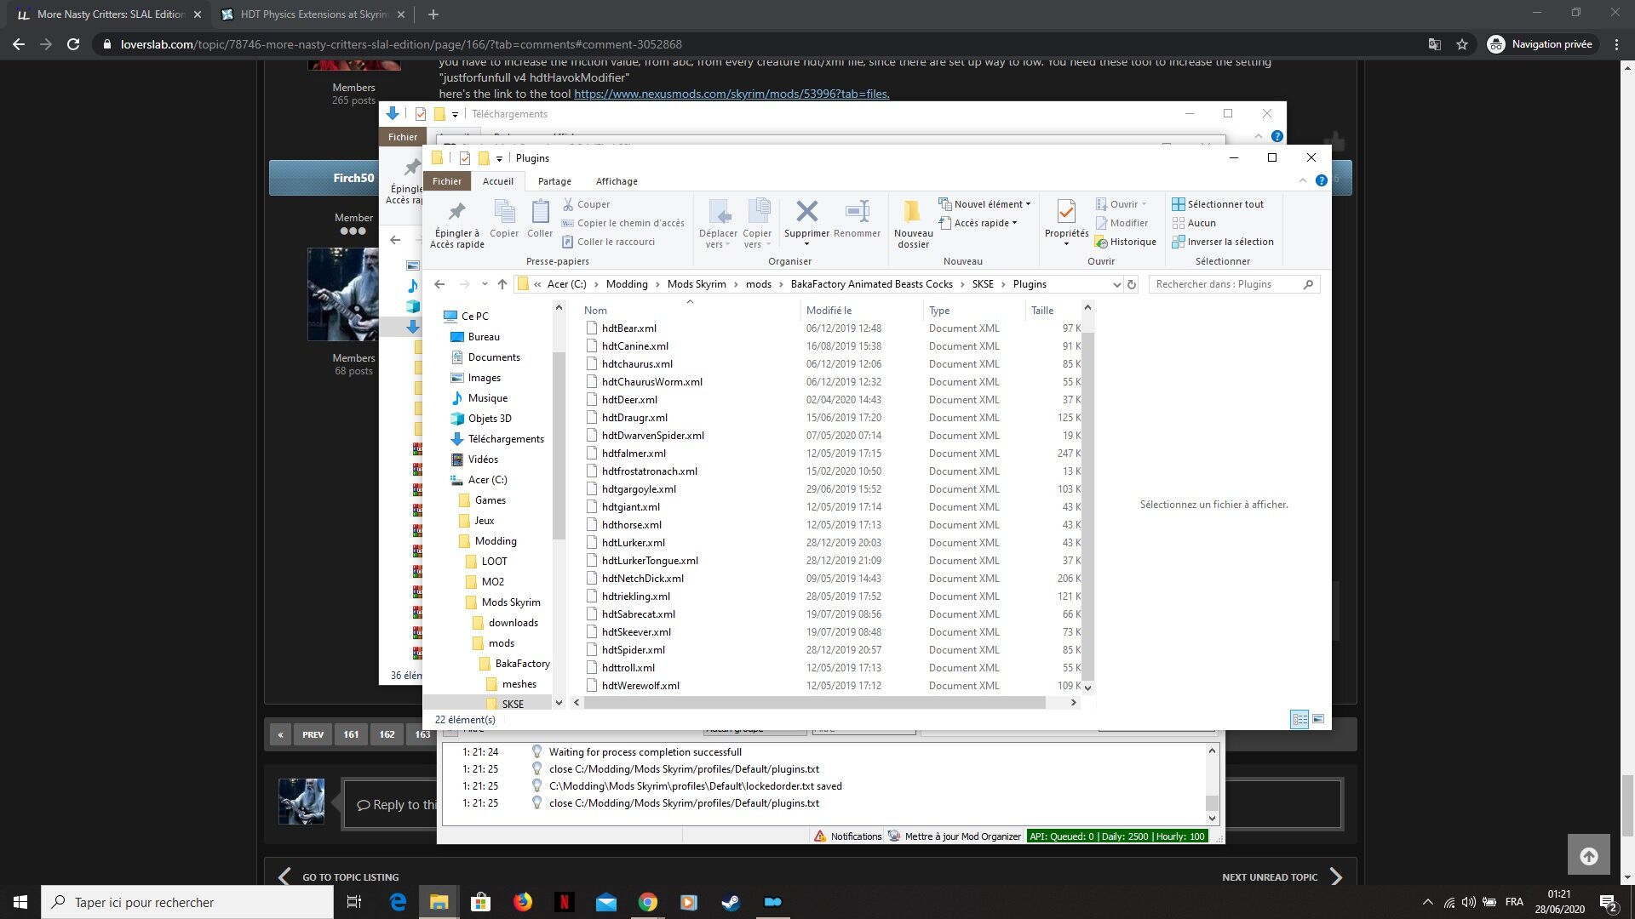Open the address bar history dropdown
Screen dimensions: 1635x919
[1116, 284]
